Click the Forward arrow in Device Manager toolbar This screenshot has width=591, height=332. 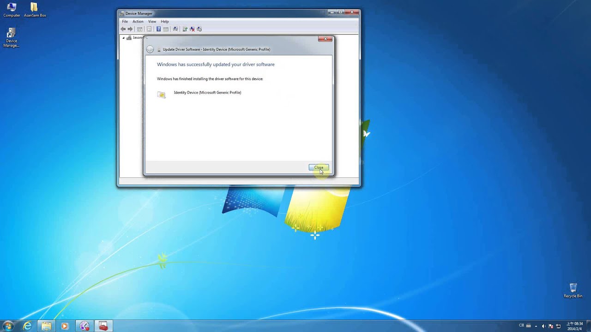130,29
